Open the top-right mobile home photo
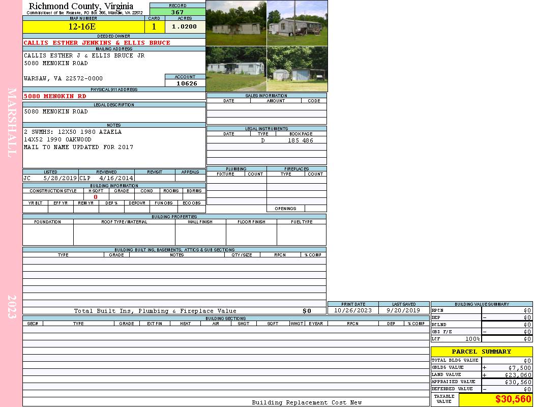This screenshot has width=534, height=407. pos(298,23)
